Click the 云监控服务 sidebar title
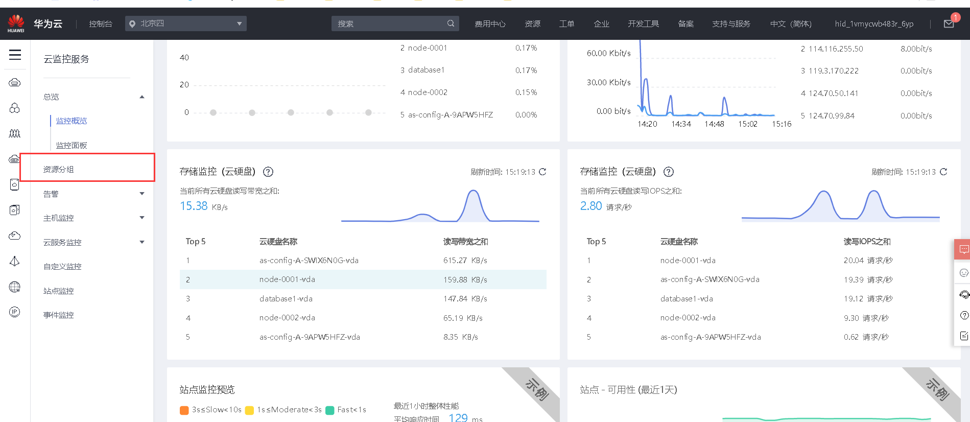The width and height of the screenshot is (970, 422). [66, 59]
